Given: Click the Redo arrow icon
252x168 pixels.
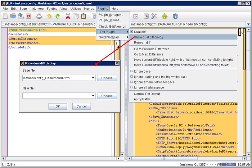Looking at the screenshot, I should 58,16.
